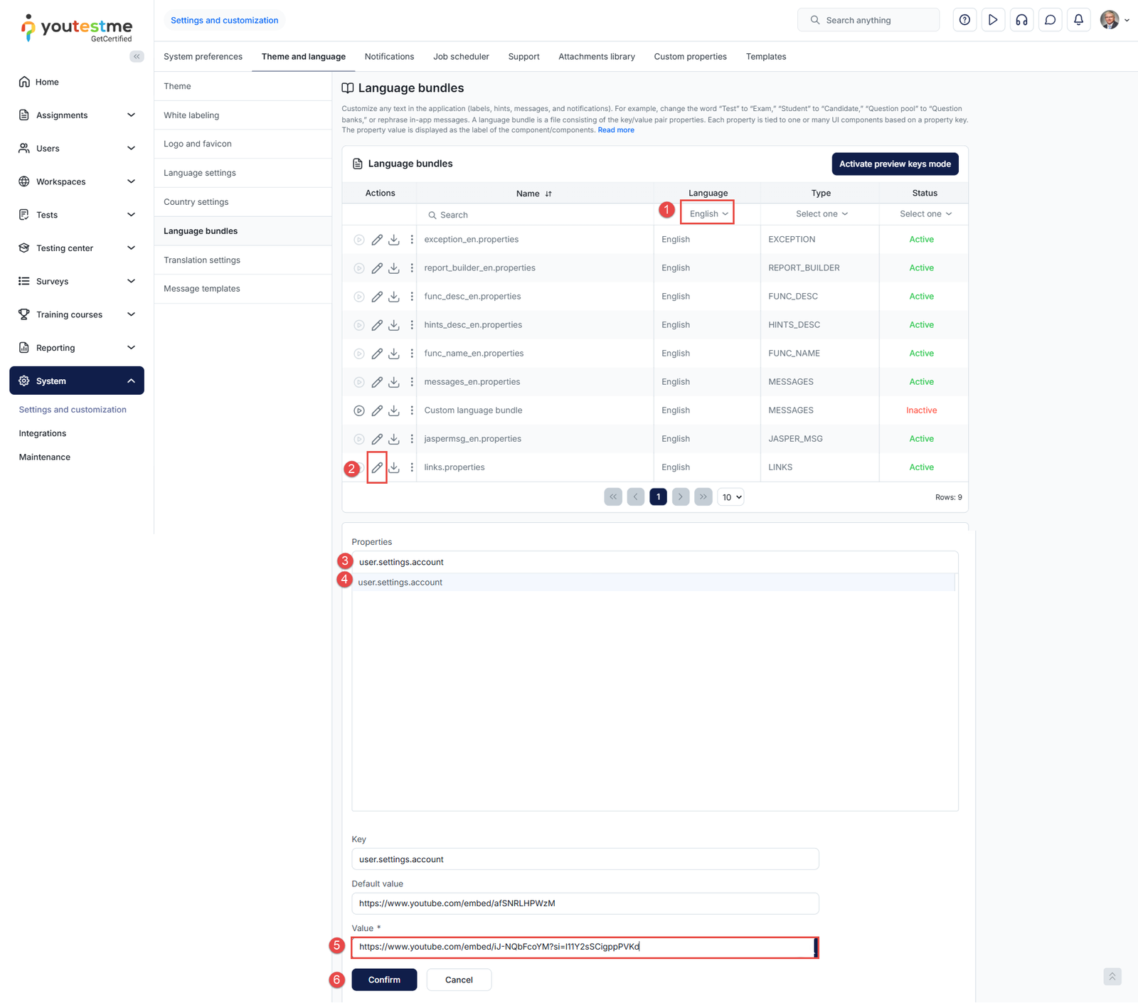Edit the links.properties bundle with pencil

tap(377, 467)
